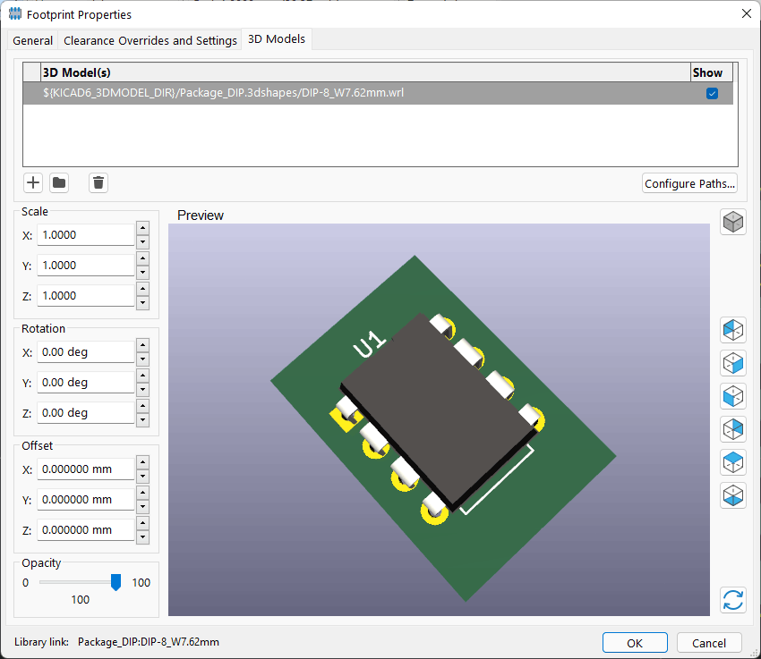Add a new 3D model row
Screen dimensions: 761x659
[x=33, y=182]
